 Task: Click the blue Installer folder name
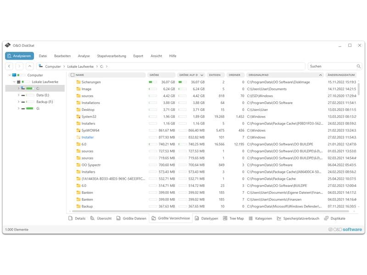pos(88,137)
